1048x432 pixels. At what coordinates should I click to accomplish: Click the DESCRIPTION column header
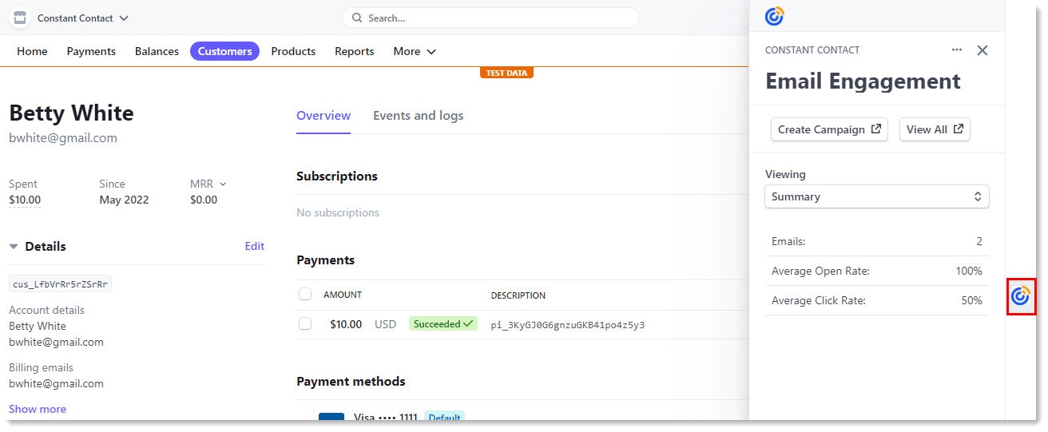point(518,295)
